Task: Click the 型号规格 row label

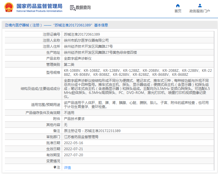Action: coord(53,72)
